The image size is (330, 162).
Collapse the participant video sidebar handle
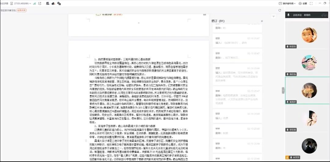click(283, 90)
